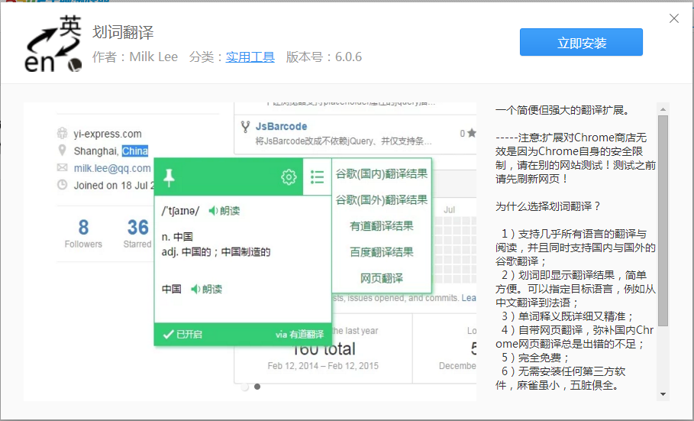Click the 立即安装 install button

tap(581, 43)
